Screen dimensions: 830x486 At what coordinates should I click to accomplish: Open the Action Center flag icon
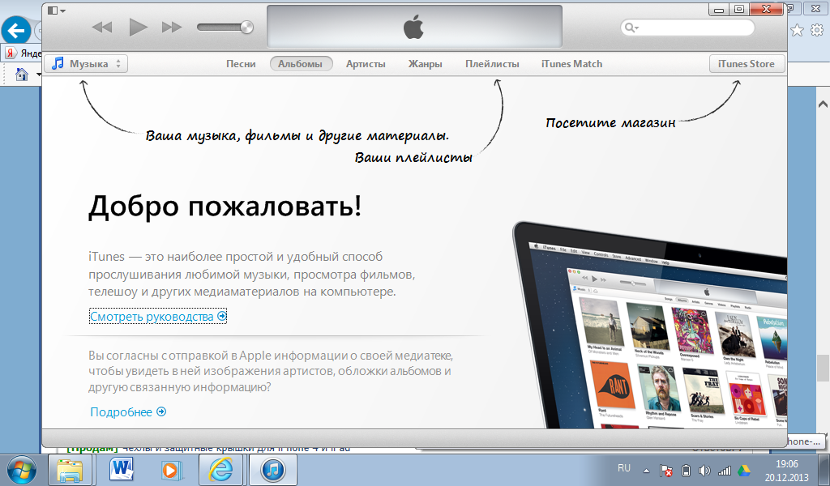click(666, 470)
